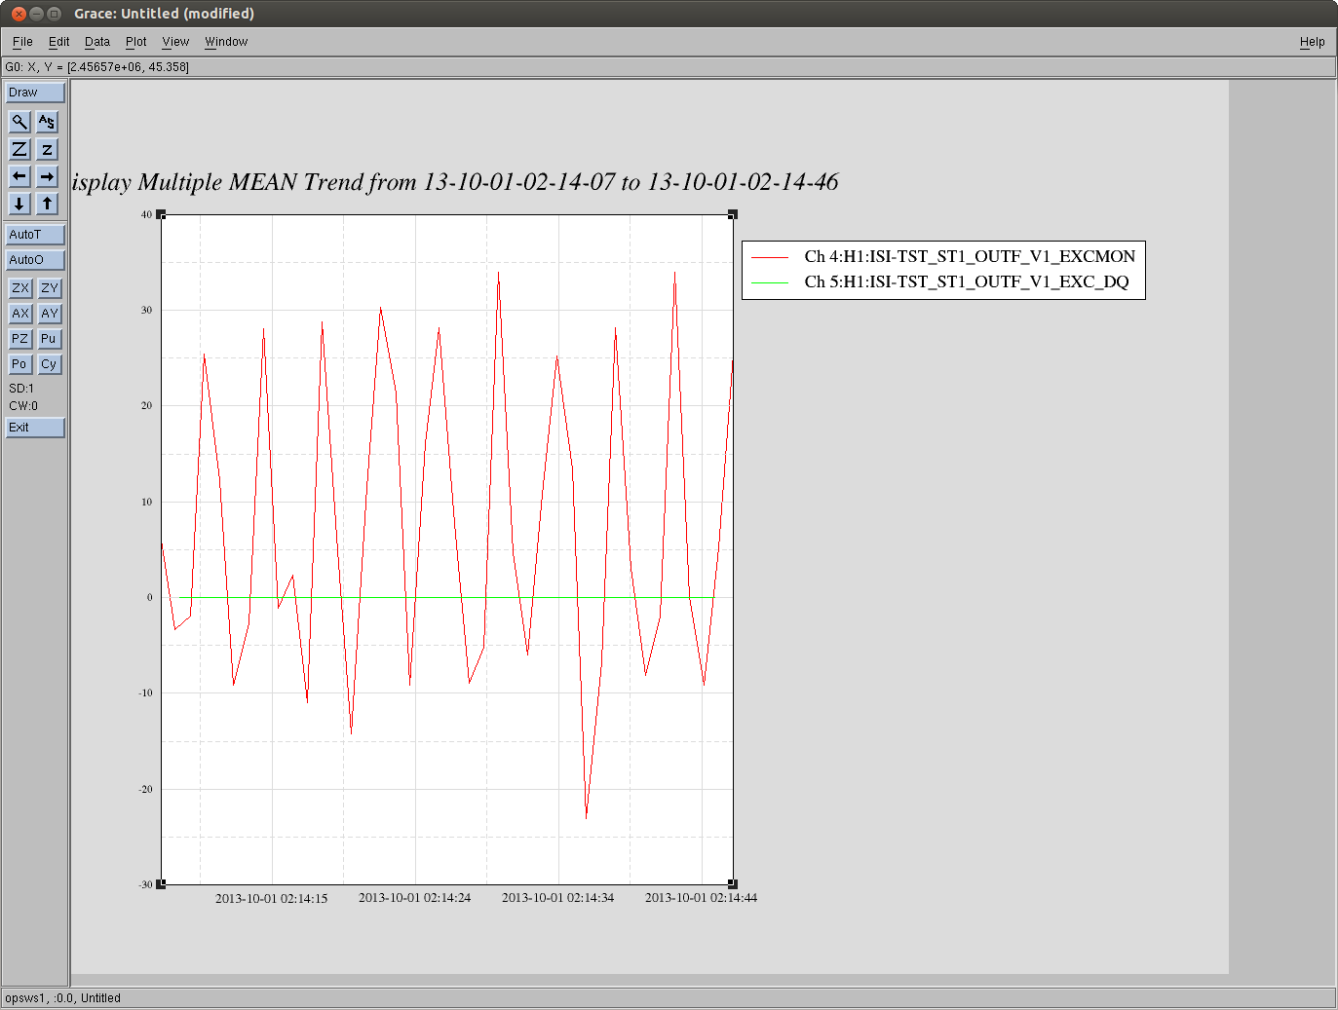Click the small z zoom-out icon

(47, 149)
